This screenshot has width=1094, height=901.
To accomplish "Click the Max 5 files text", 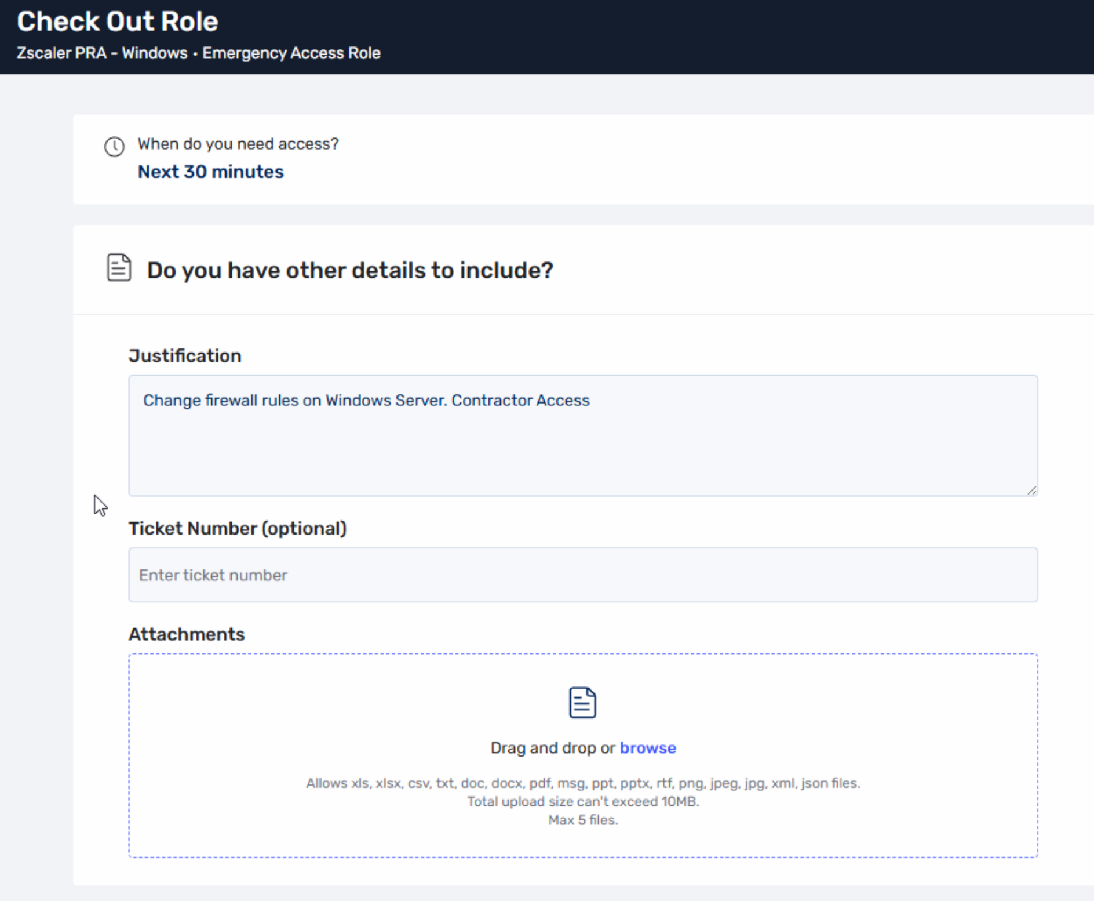I will click(x=583, y=820).
